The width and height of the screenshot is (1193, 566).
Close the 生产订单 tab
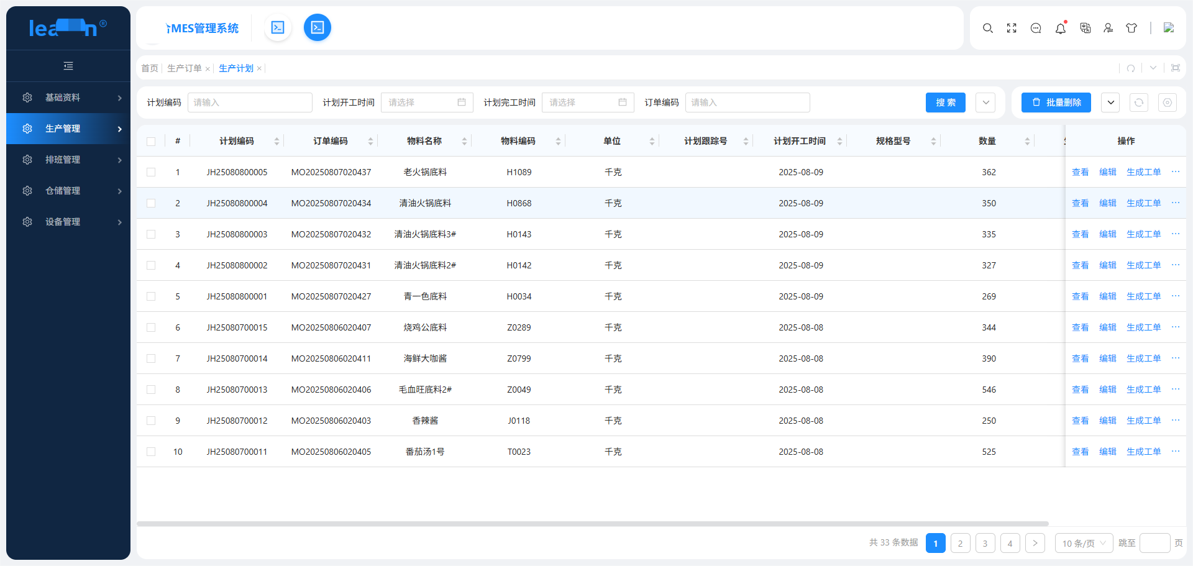click(208, 69)
